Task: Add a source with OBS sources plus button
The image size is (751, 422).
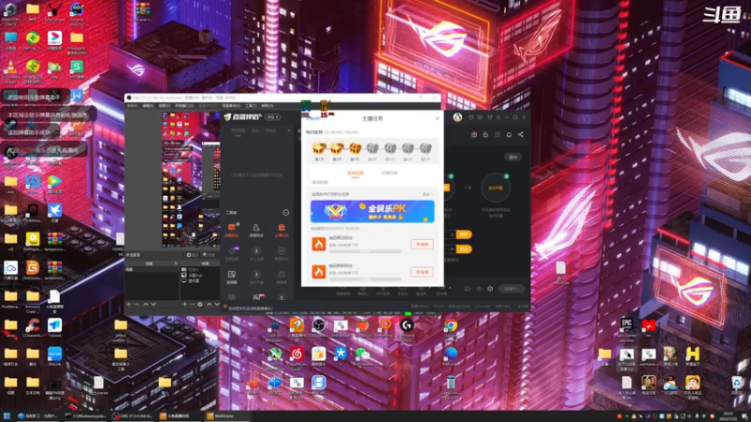Action: [184, 304]
